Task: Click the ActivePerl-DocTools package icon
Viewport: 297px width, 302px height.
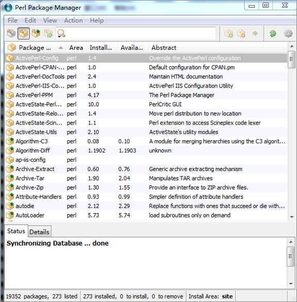Action: pyautogui.click(x=10, y=76)
